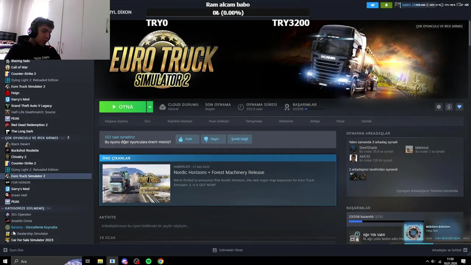This screenshot has width=471, height=265.
Task: Click the activity comment input field
Action: pos(217,226)
